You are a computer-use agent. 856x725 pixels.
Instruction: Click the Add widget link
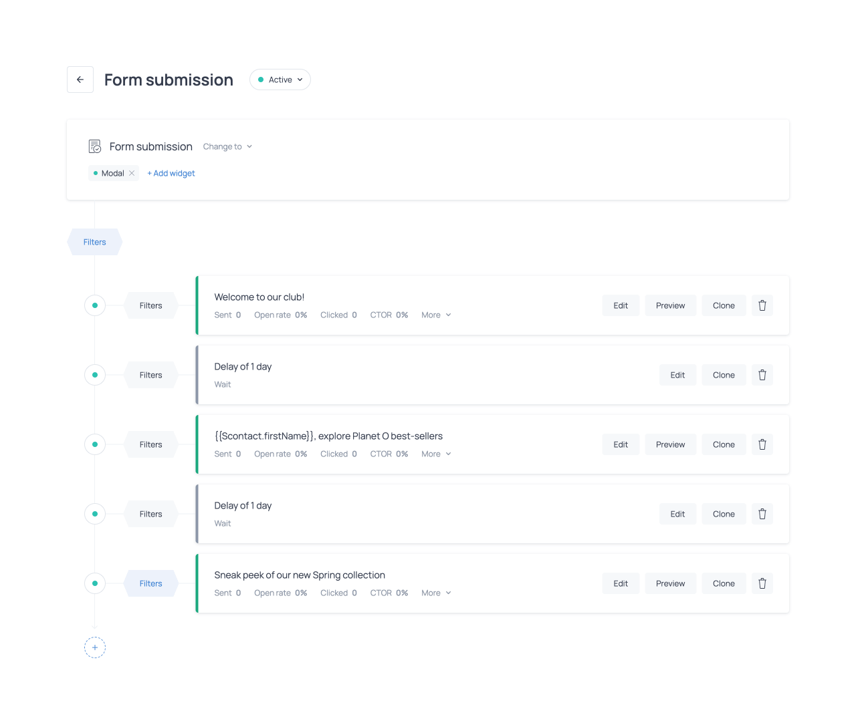point(171,173)
